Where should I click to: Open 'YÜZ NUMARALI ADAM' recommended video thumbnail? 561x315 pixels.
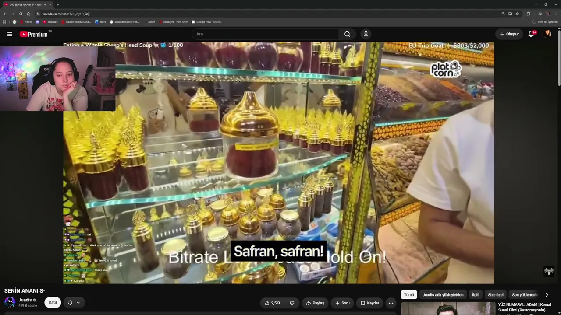click(x=447, y=308)
